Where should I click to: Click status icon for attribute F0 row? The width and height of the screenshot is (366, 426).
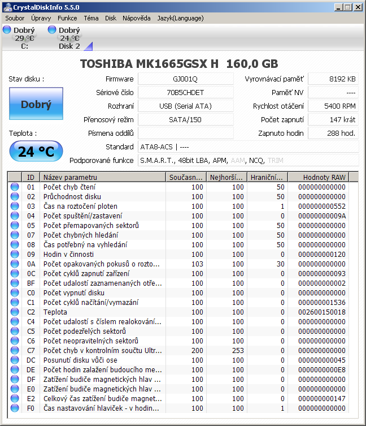15,408
